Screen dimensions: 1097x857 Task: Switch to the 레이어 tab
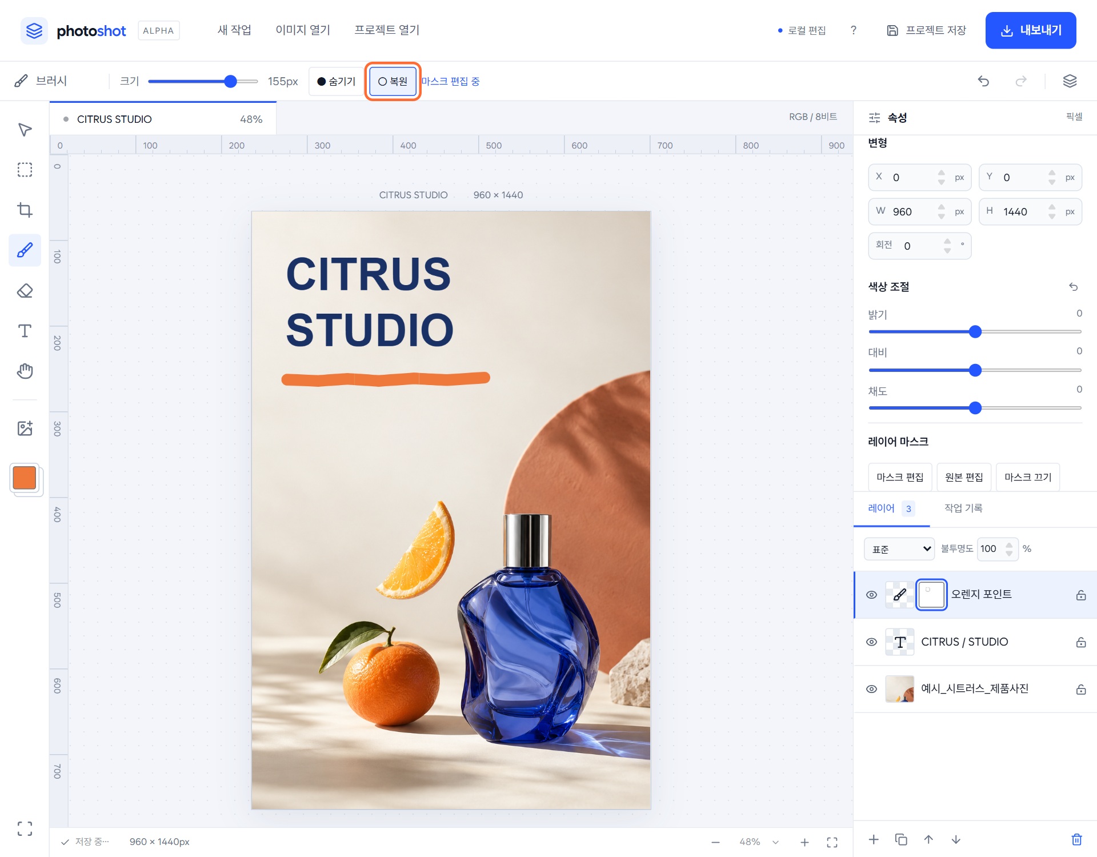(x=891, y=508)
